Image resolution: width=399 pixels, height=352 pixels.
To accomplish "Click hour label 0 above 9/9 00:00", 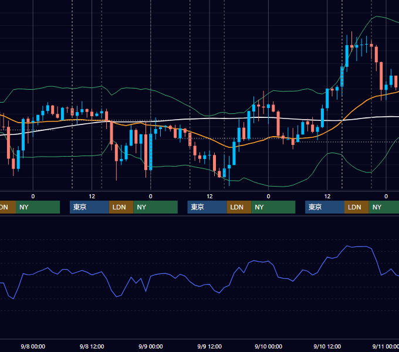I will click(x=151, y=197).
